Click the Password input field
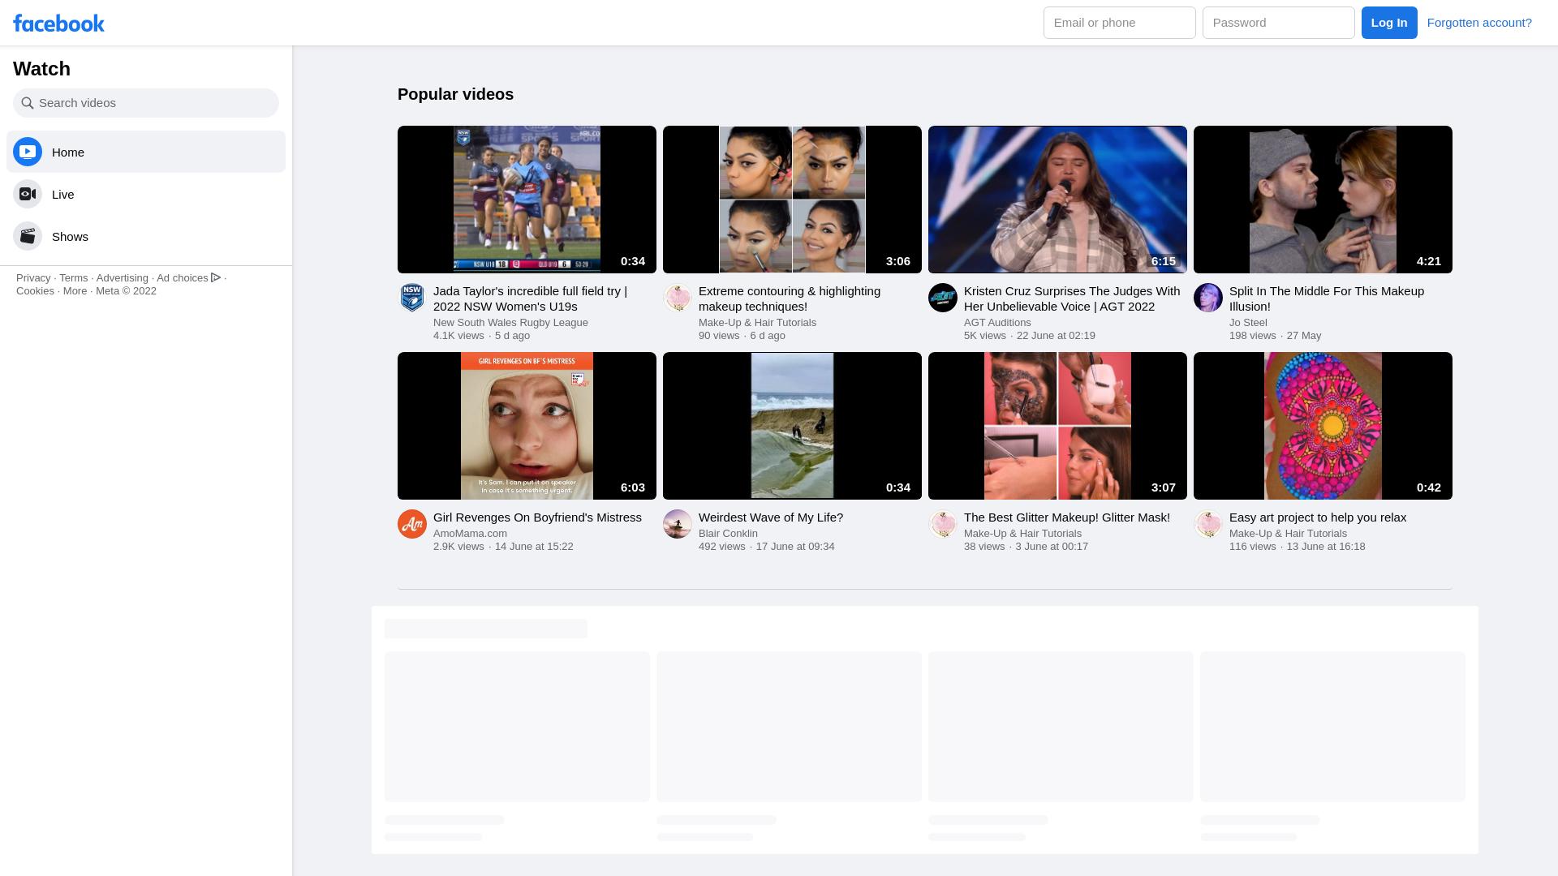This screenshot has height=876, width=1558. point(1279,23)
